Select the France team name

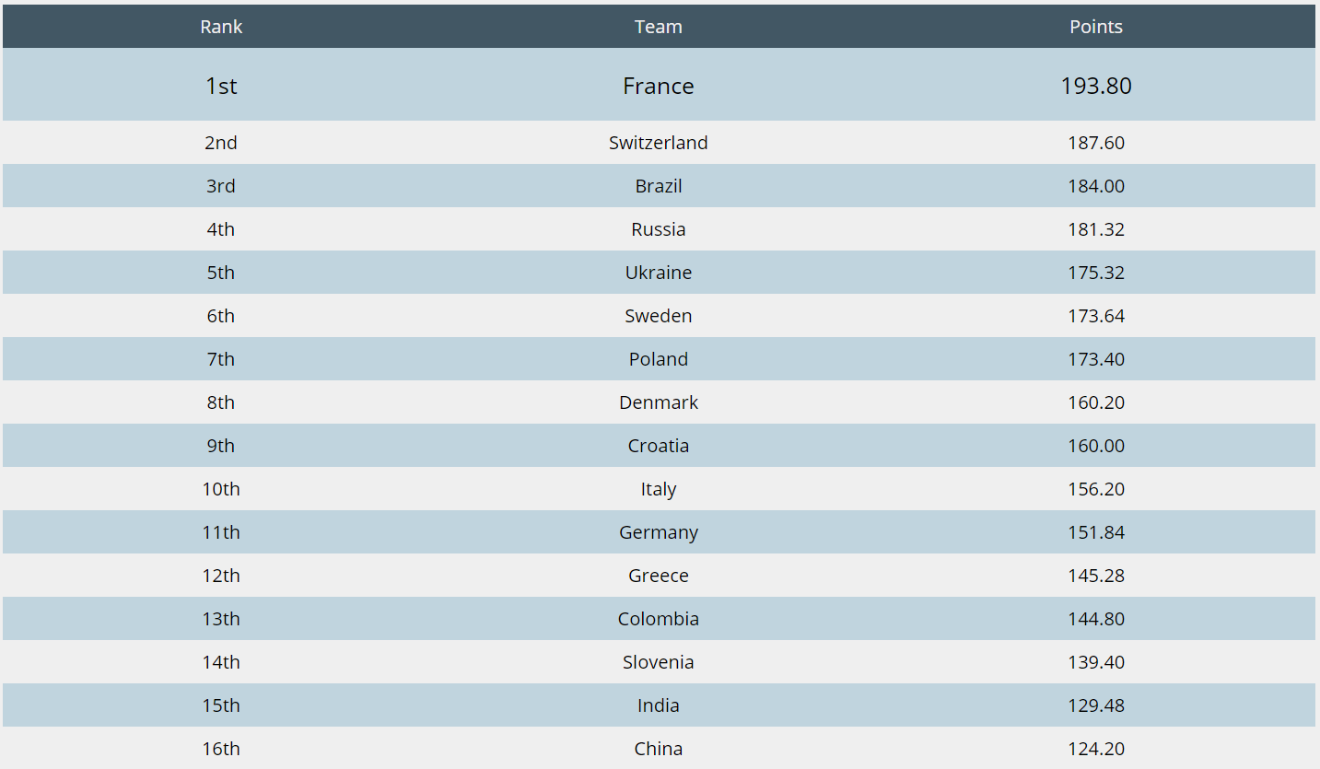point(659,86)
